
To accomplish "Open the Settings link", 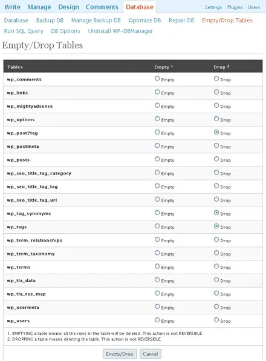I will (x=213, y=7).
